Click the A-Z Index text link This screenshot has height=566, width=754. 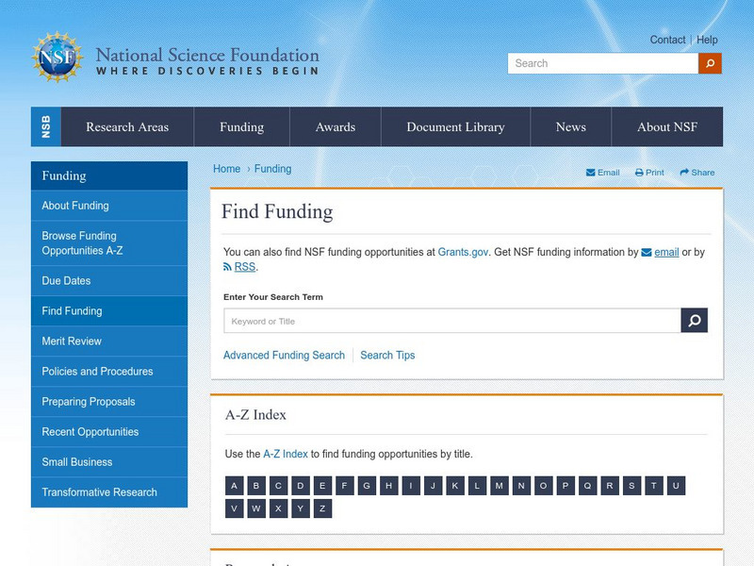click(286, 454)
